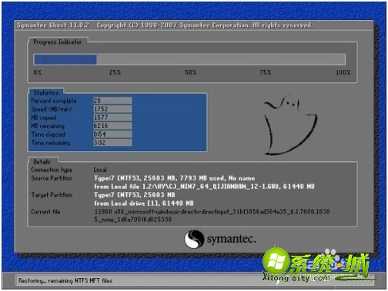388x291 pixels.
Task: Click the 'from Local drive [1], 61440 MB' line
Action: [x=144, y=203]
